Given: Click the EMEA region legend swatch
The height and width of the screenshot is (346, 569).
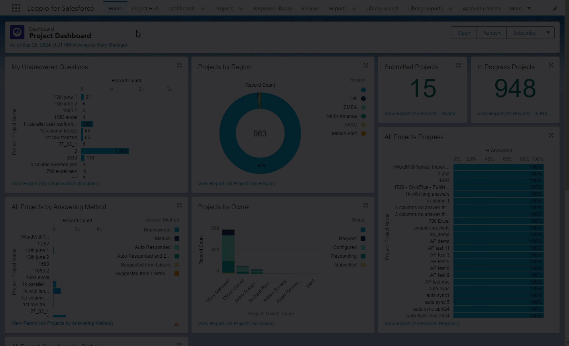Looking at the screenshot, I should [x=363, y=107].
